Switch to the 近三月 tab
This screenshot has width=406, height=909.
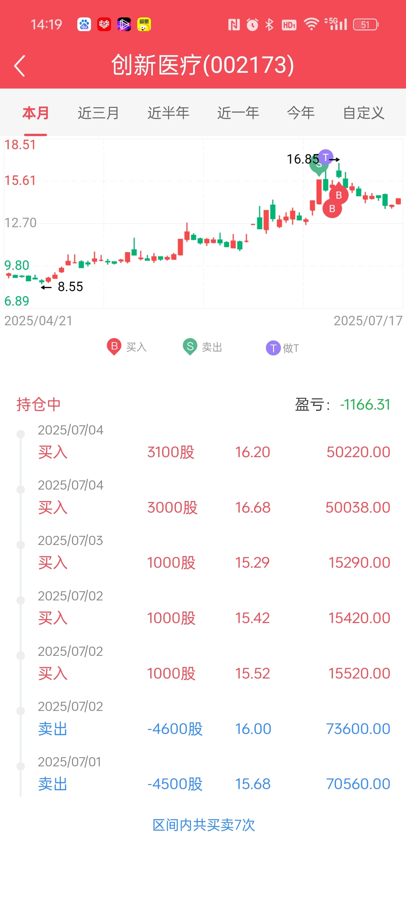click(x=98, y=113)
